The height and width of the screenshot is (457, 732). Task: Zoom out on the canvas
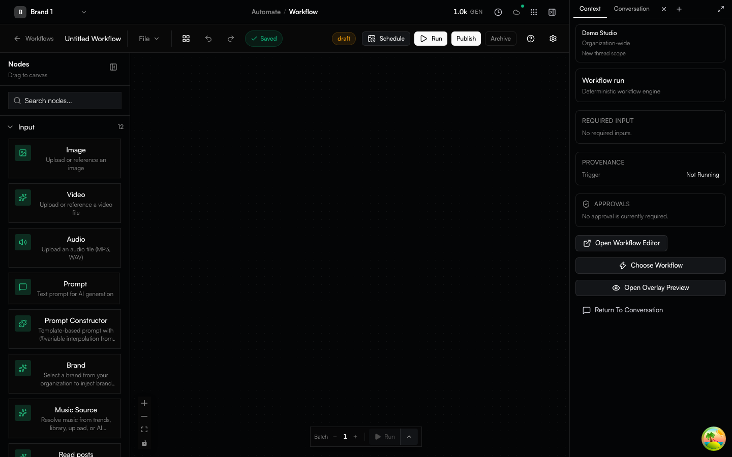[x=144, y=416]
